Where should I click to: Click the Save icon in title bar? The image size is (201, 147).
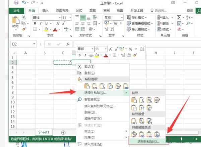coord(16,2)
